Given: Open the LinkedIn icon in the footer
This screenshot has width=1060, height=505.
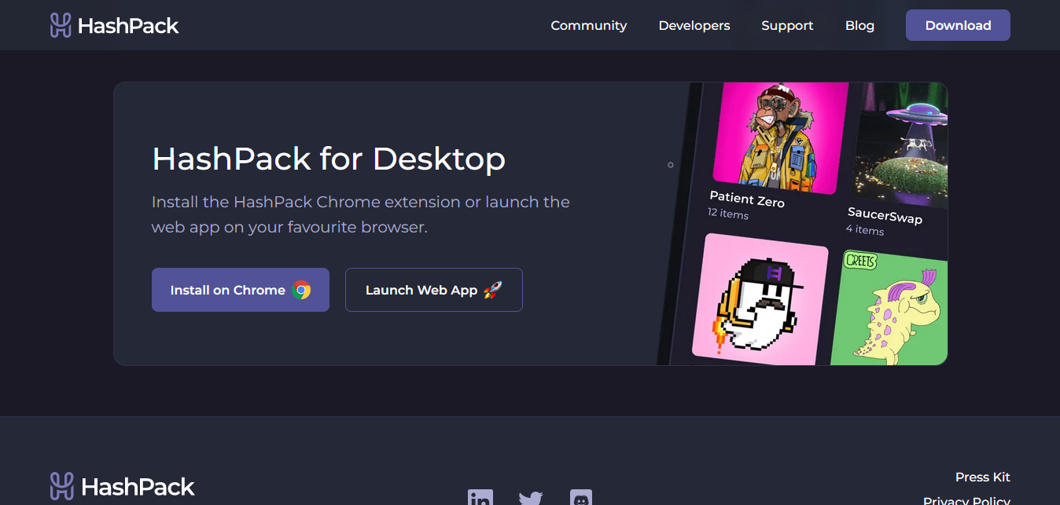Looking at the screenshot, I should point(480,498).
